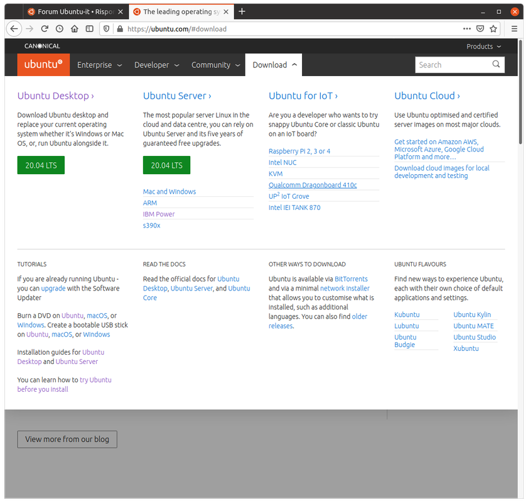Open the Mac and Windows link

pos(170,192)
